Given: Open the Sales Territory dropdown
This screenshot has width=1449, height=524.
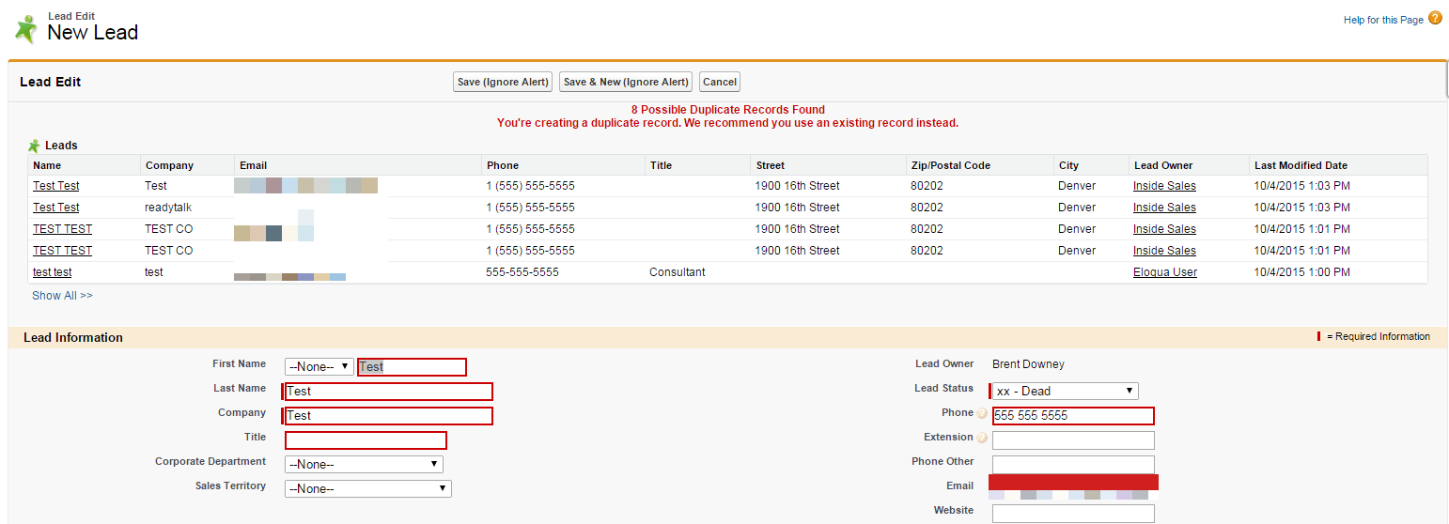Looking at the screenshot, I should click(368, 488).
